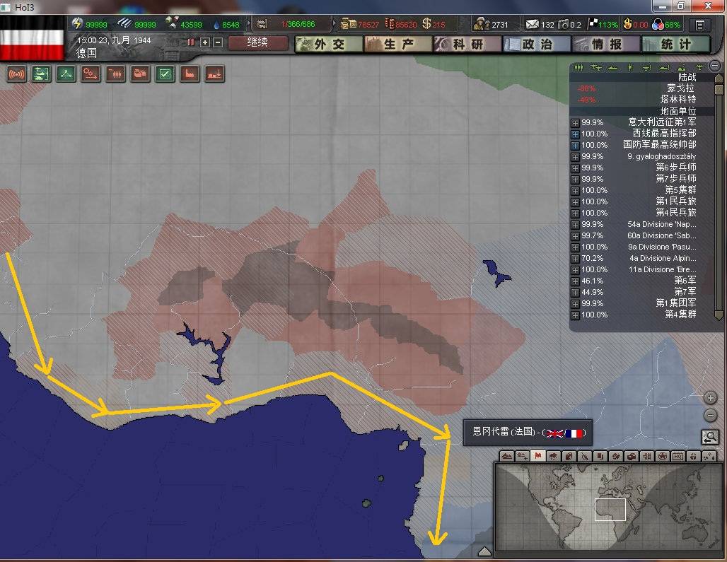This screenshot has width=727, height=562.
Task: Expand the 第1民兵旅 unit entry
Action: tap(575, 202)
